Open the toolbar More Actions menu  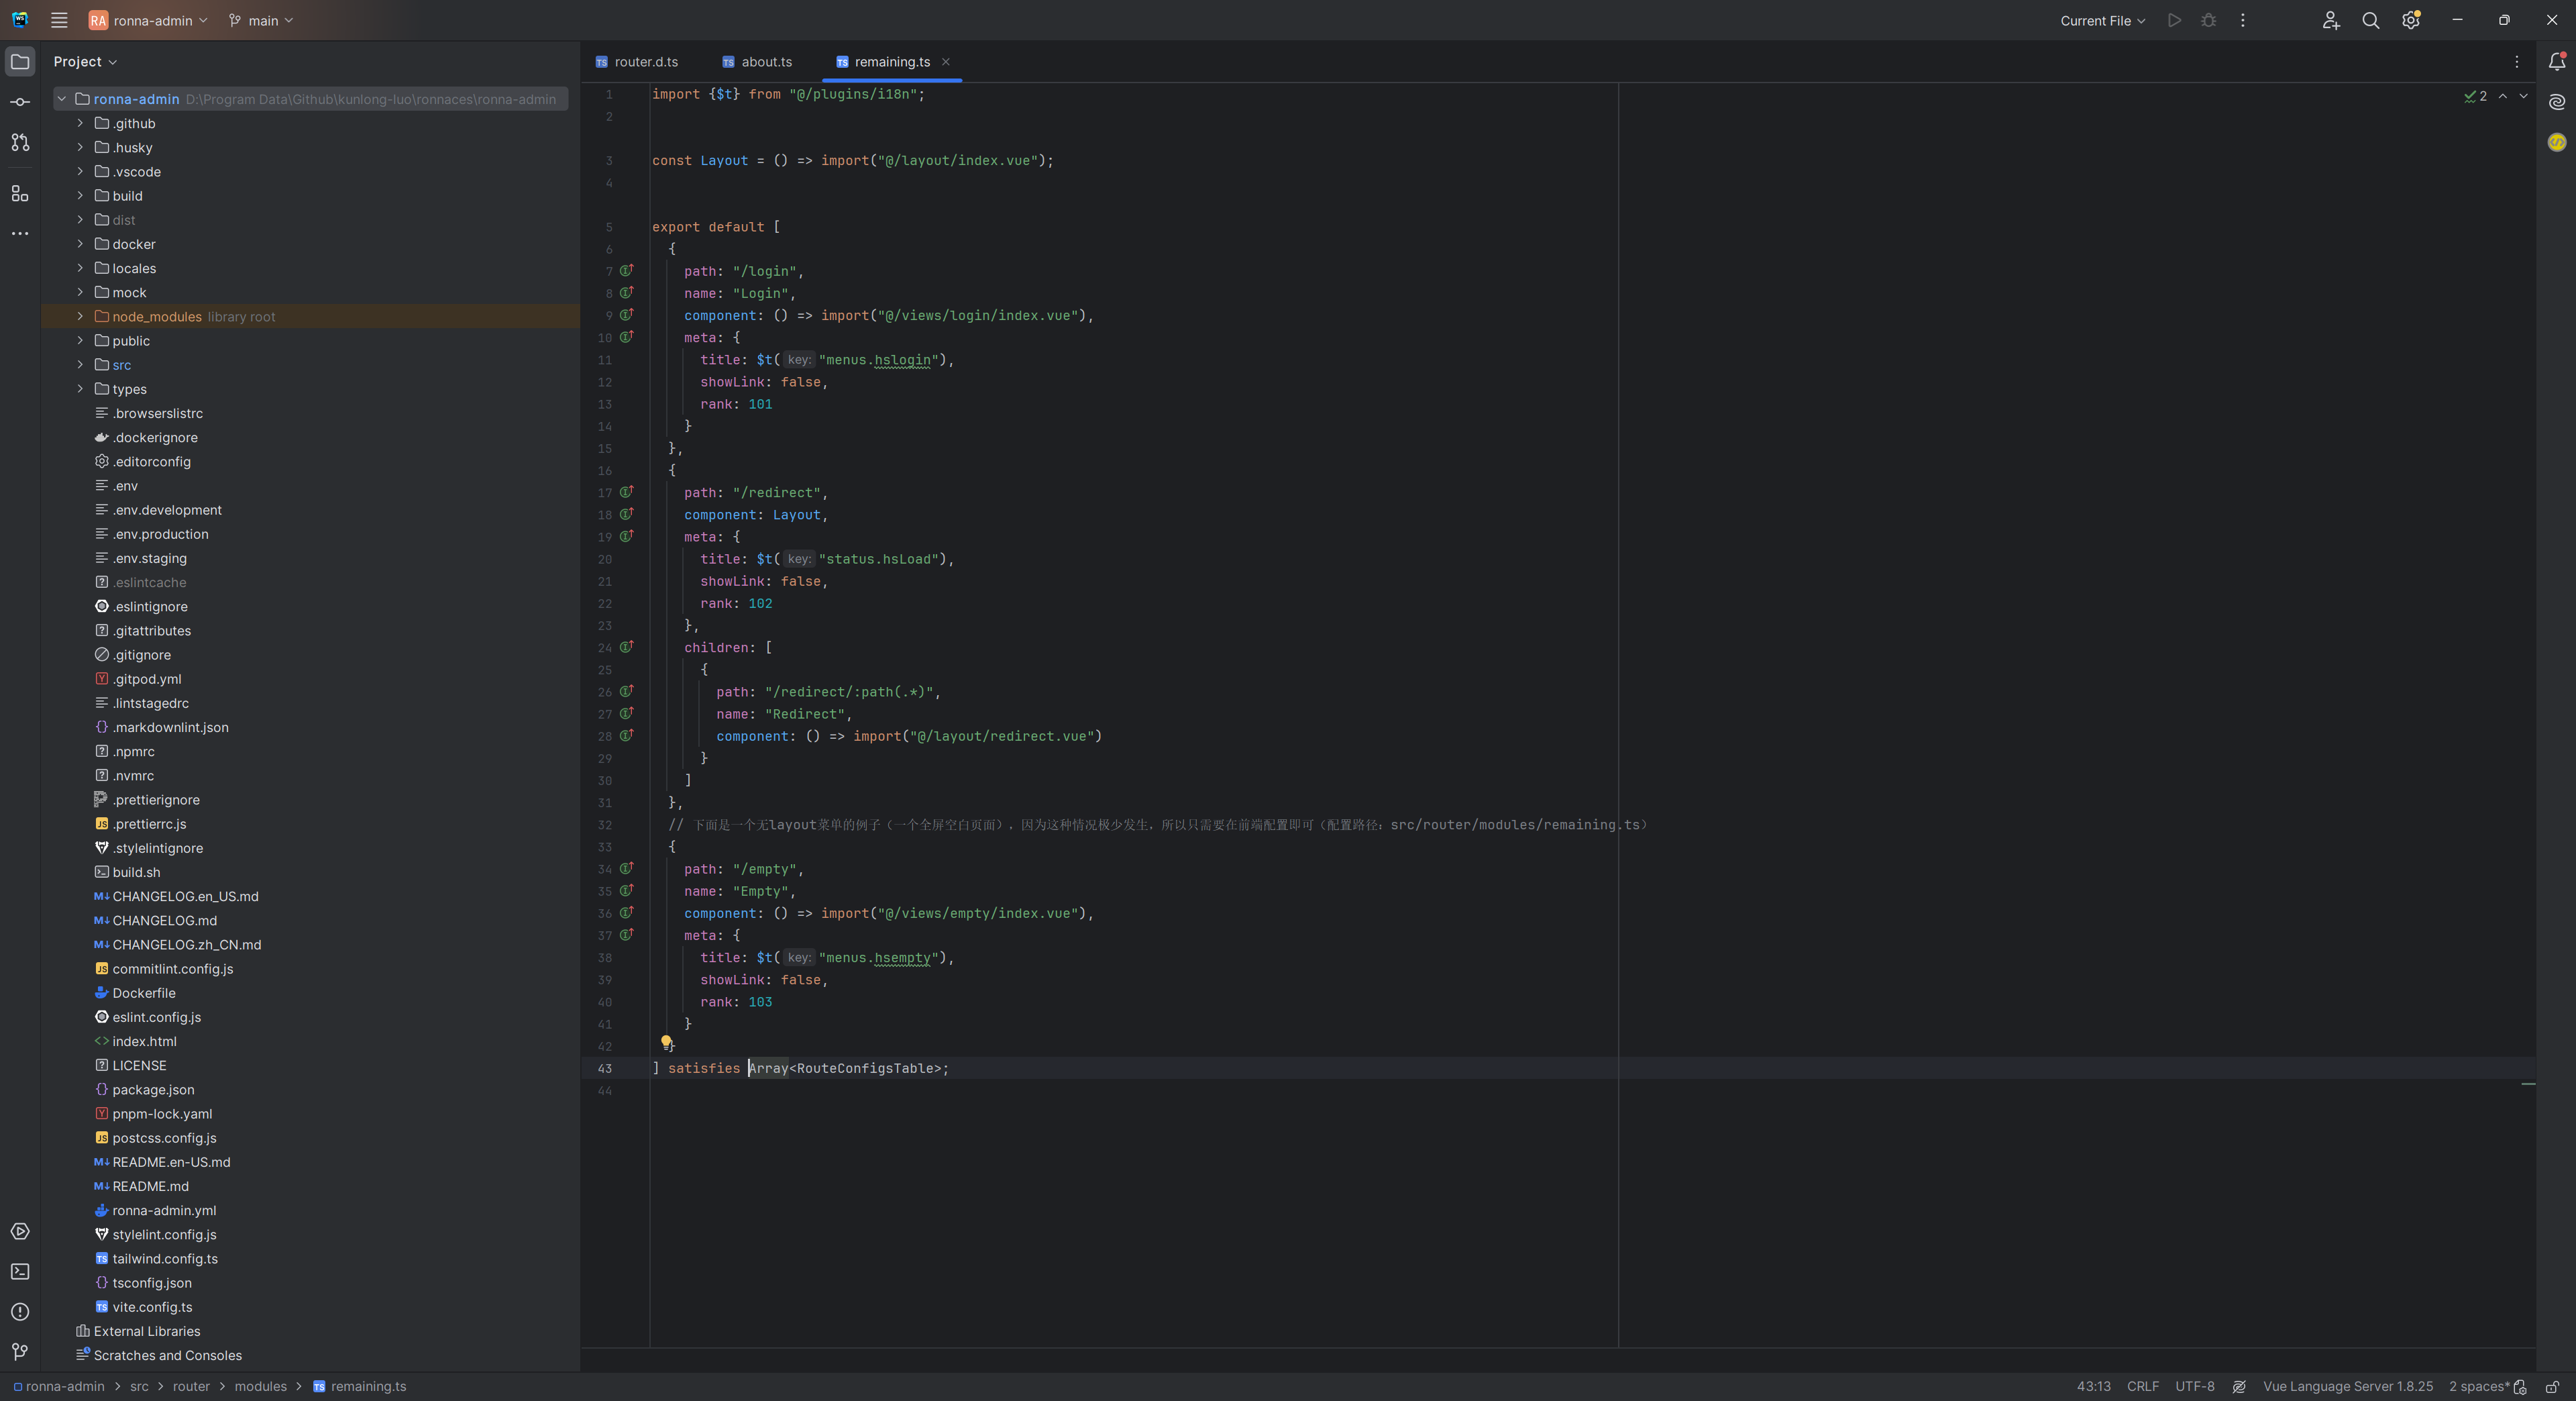point(2242,20)
